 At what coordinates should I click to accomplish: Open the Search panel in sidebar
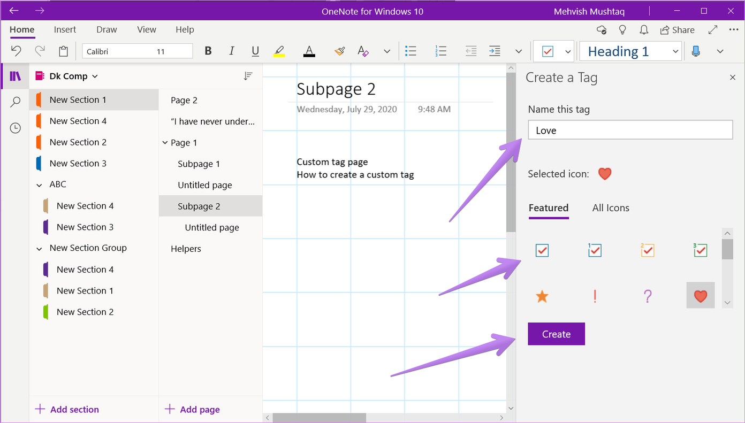coord(16,102)
